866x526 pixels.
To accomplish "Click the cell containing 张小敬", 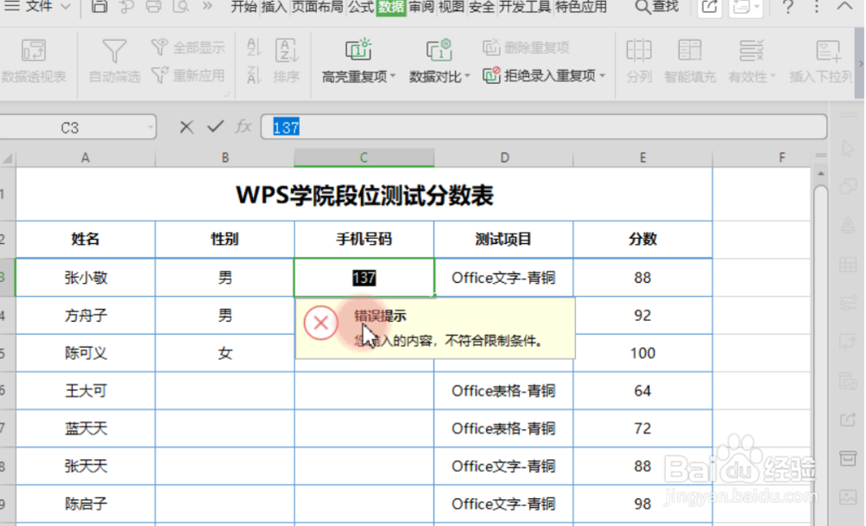I will click(86, 278).
